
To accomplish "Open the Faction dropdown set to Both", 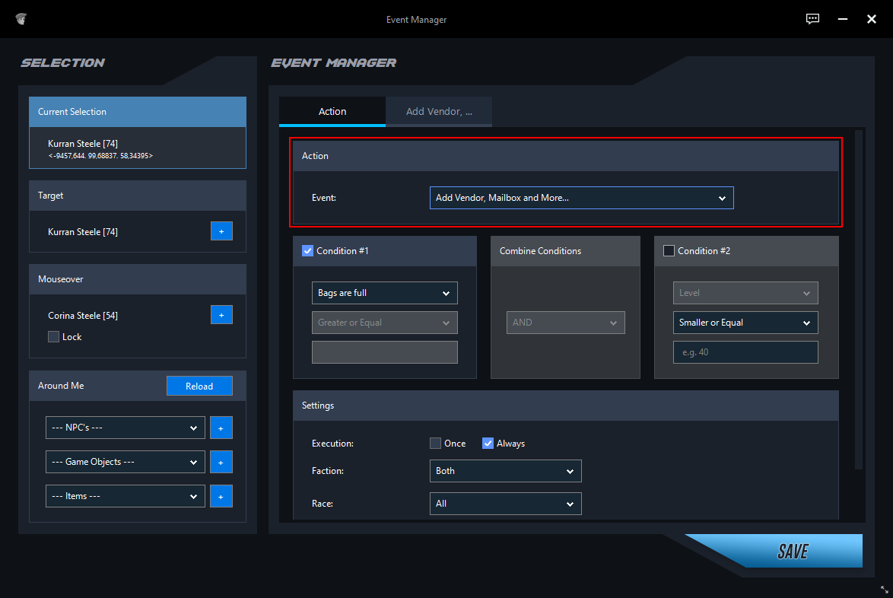I will click(x=505, y=471).
